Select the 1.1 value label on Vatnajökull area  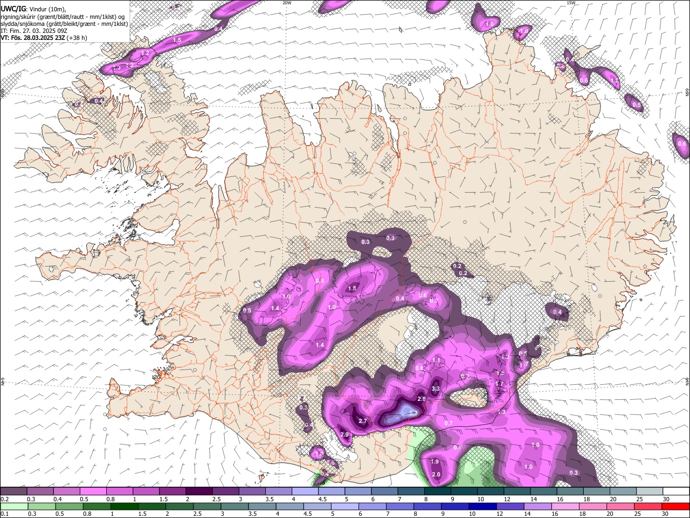tap(437, 360)
